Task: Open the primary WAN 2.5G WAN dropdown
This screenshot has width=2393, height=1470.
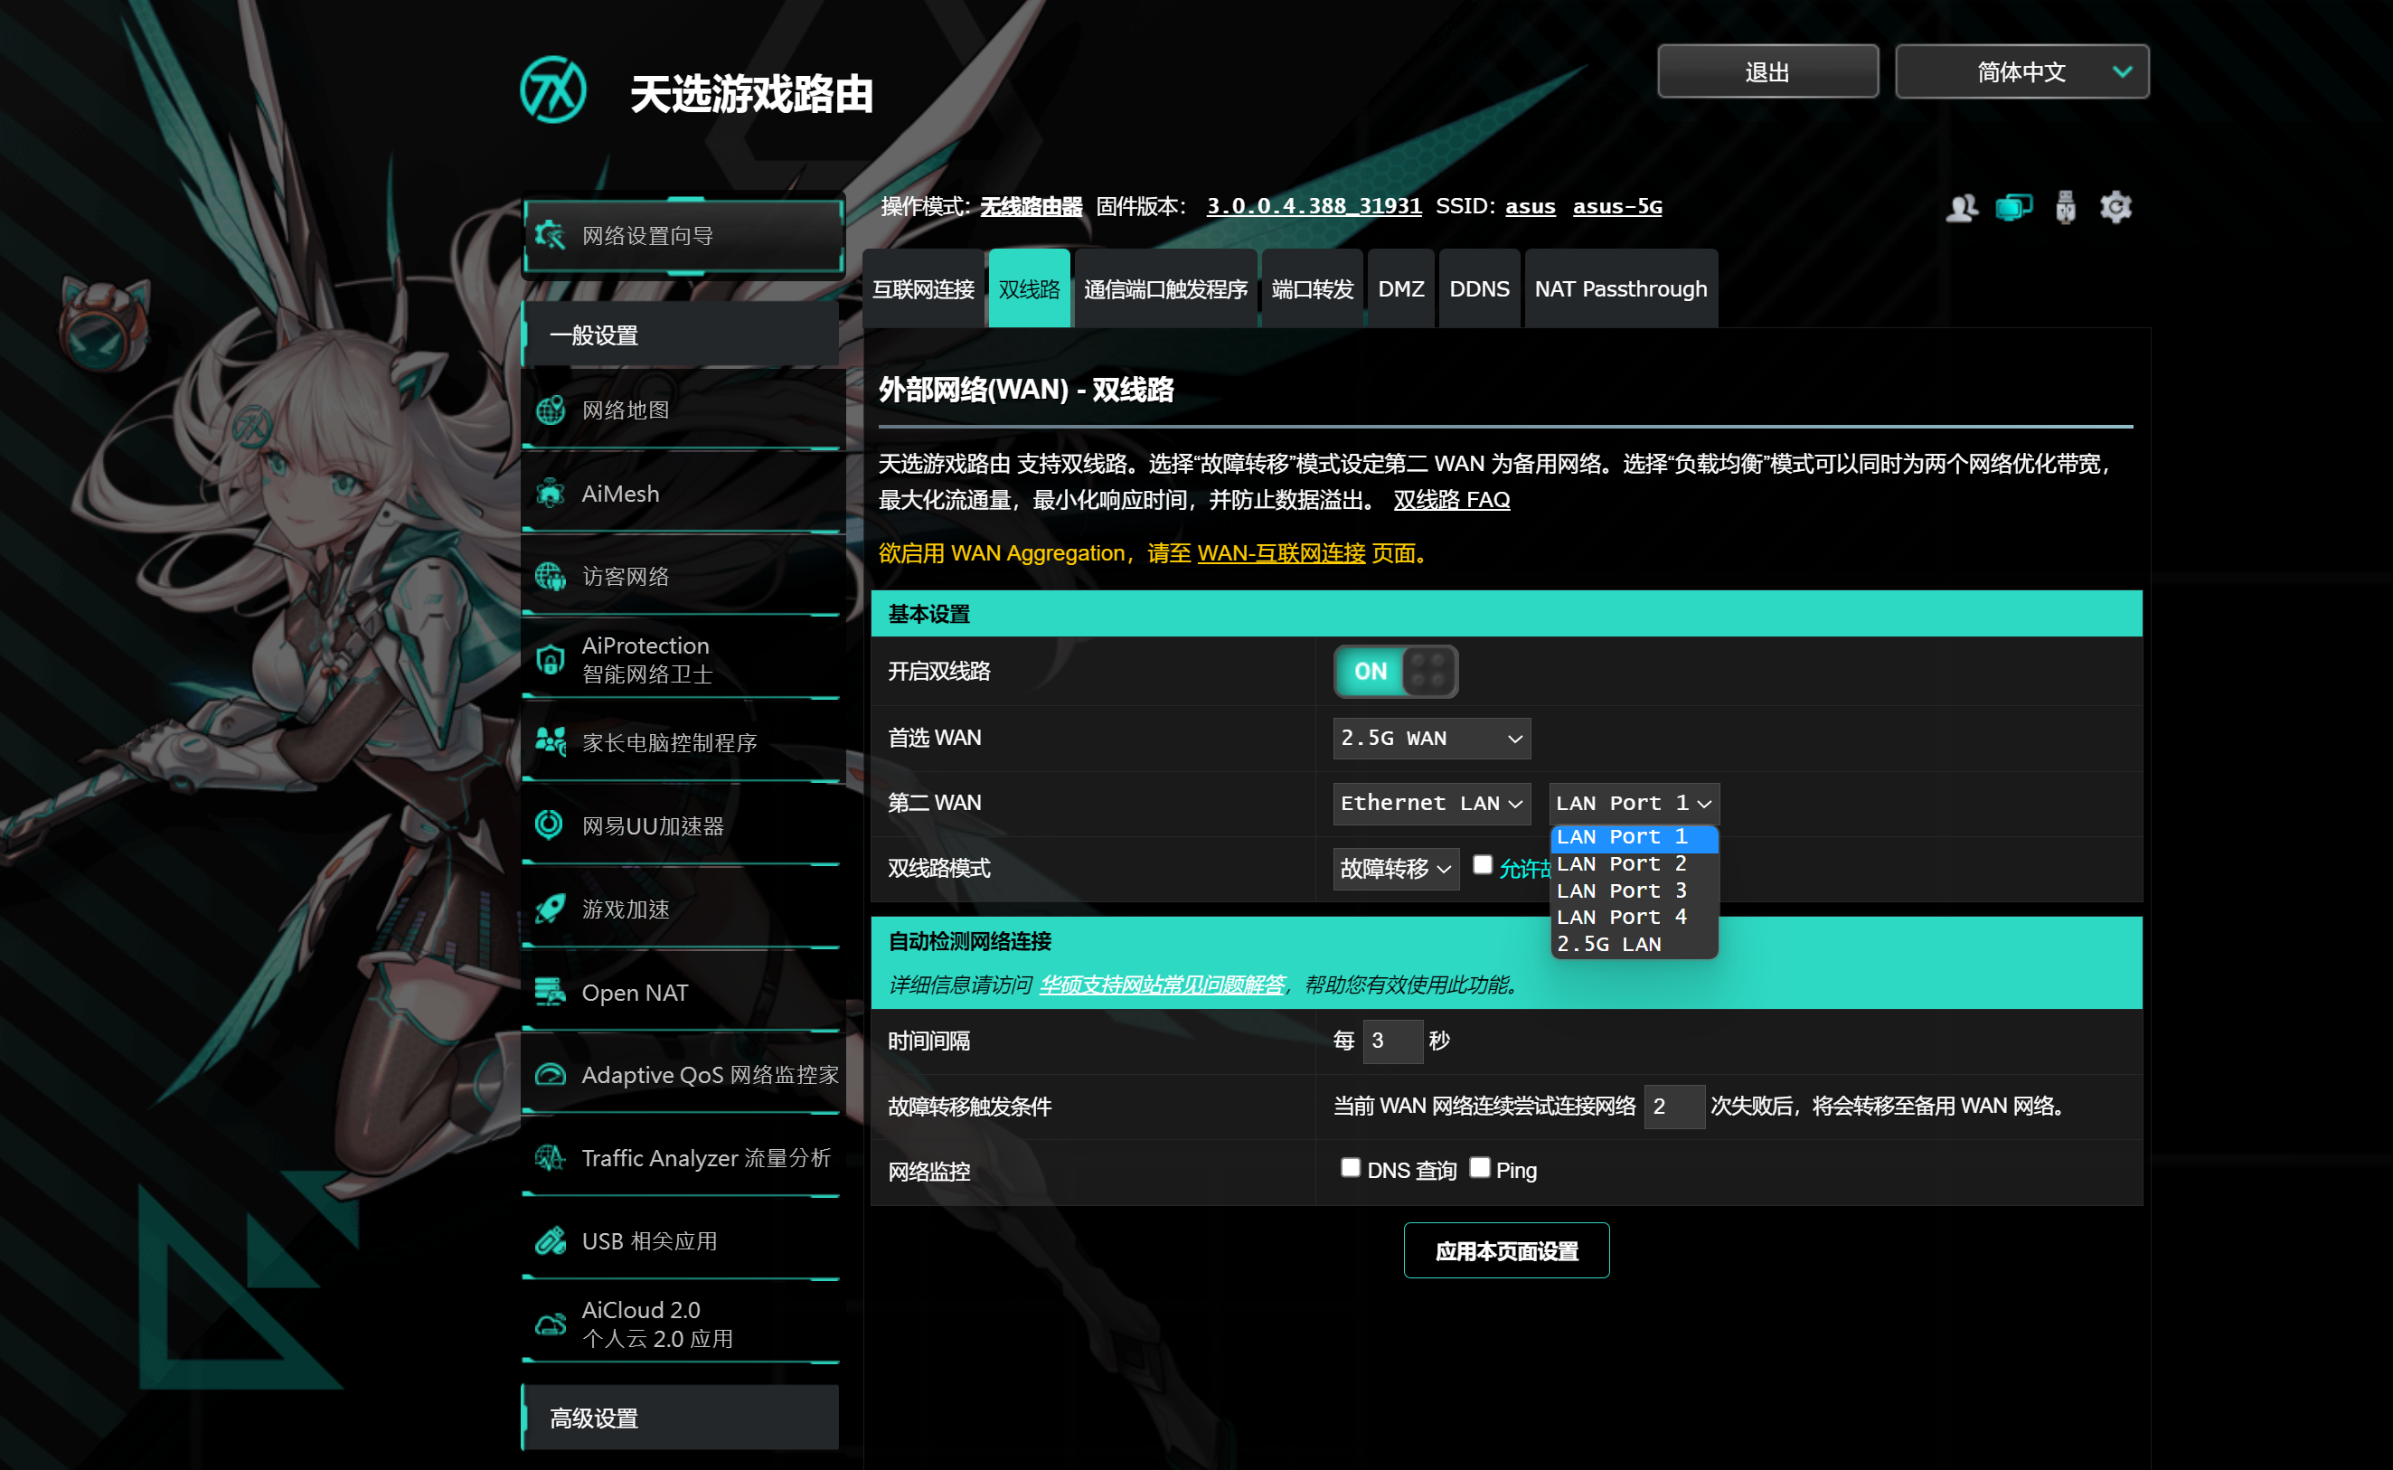Action: tap(1432, 738)
